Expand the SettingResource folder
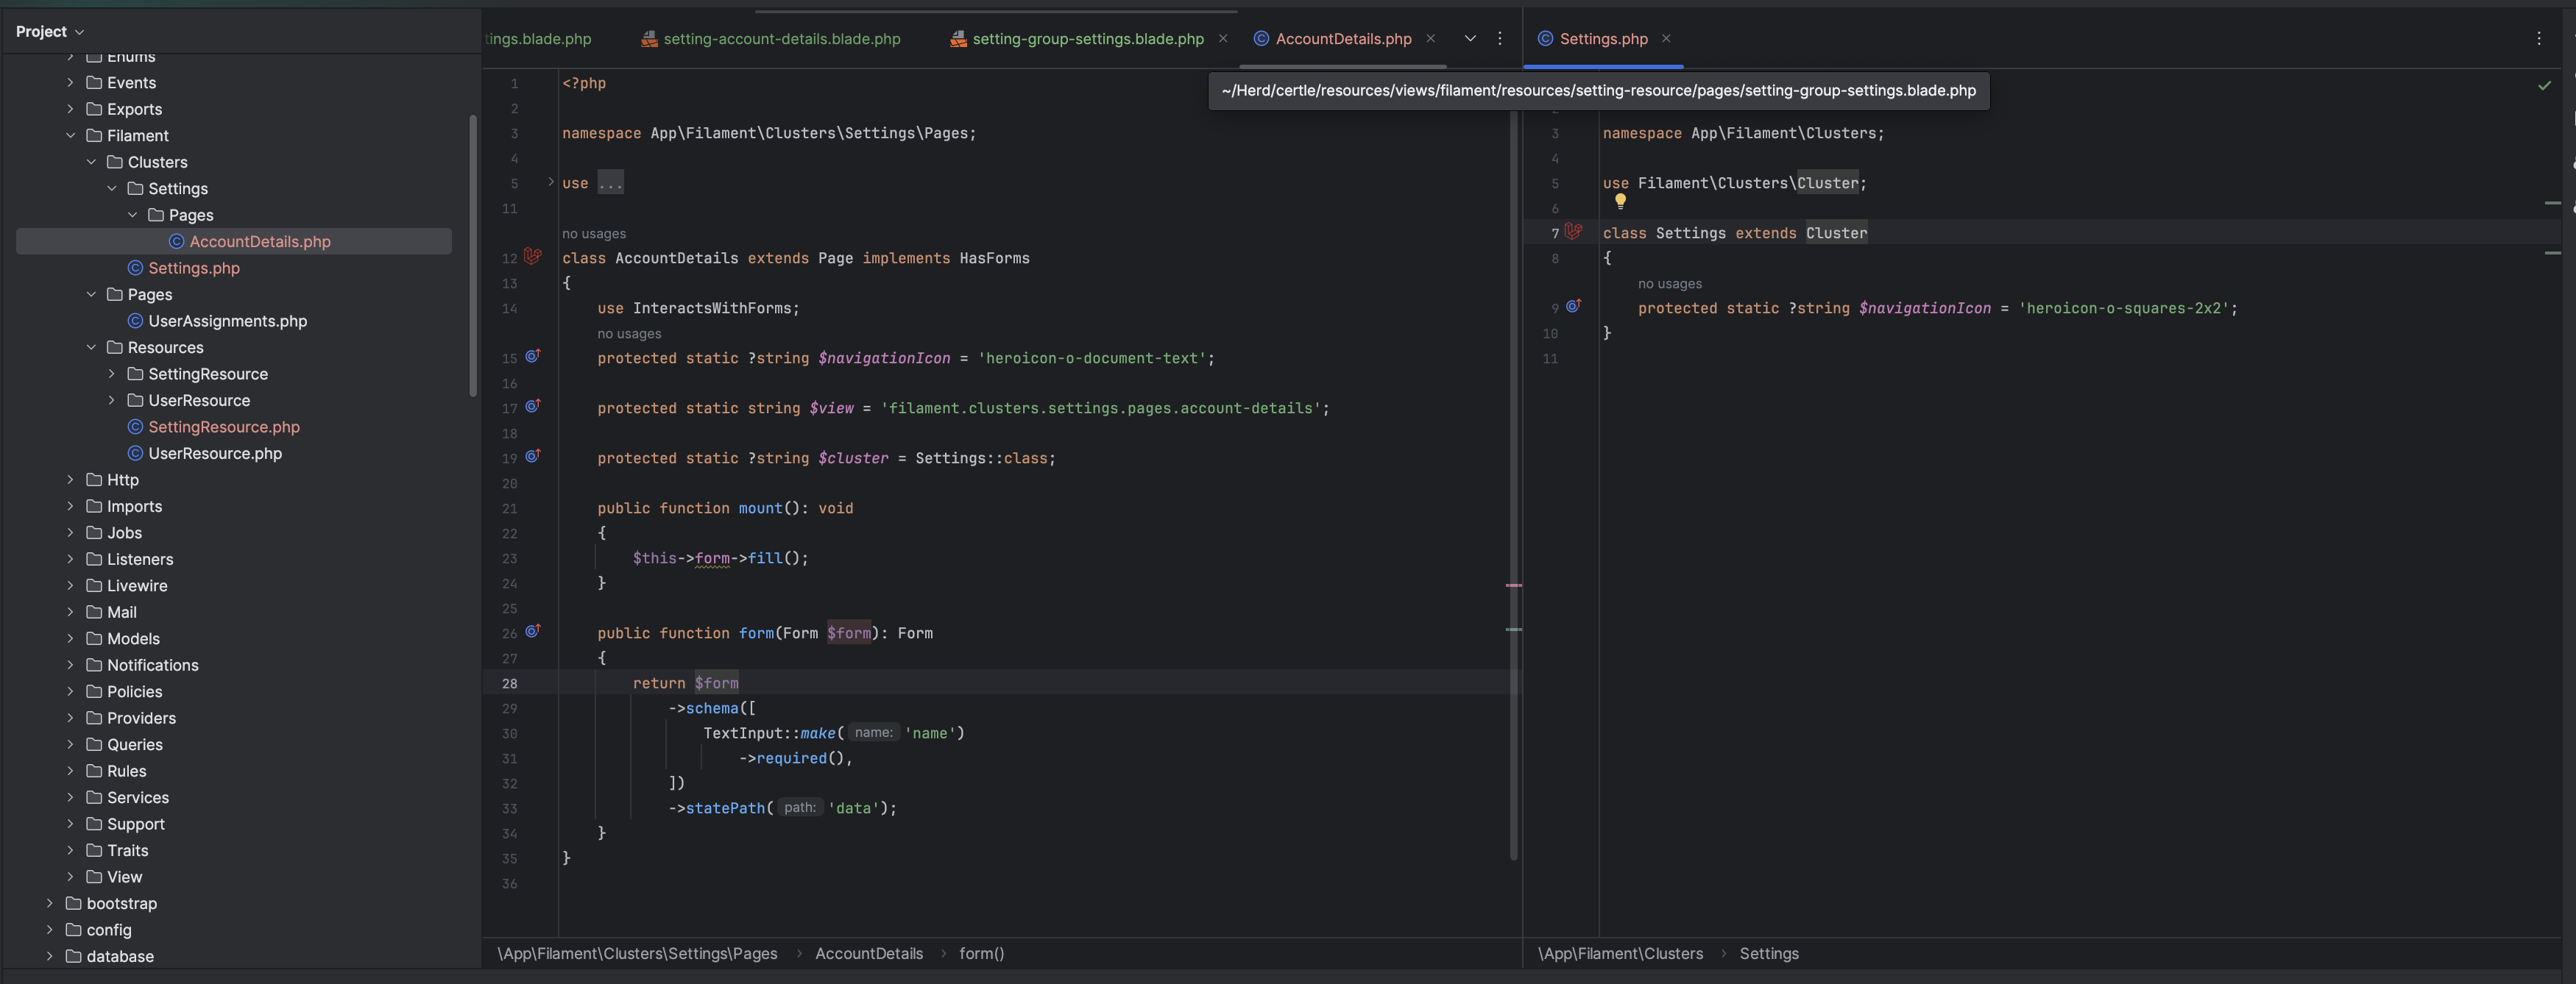This screenshot has width=2576, height=984. 111,374
